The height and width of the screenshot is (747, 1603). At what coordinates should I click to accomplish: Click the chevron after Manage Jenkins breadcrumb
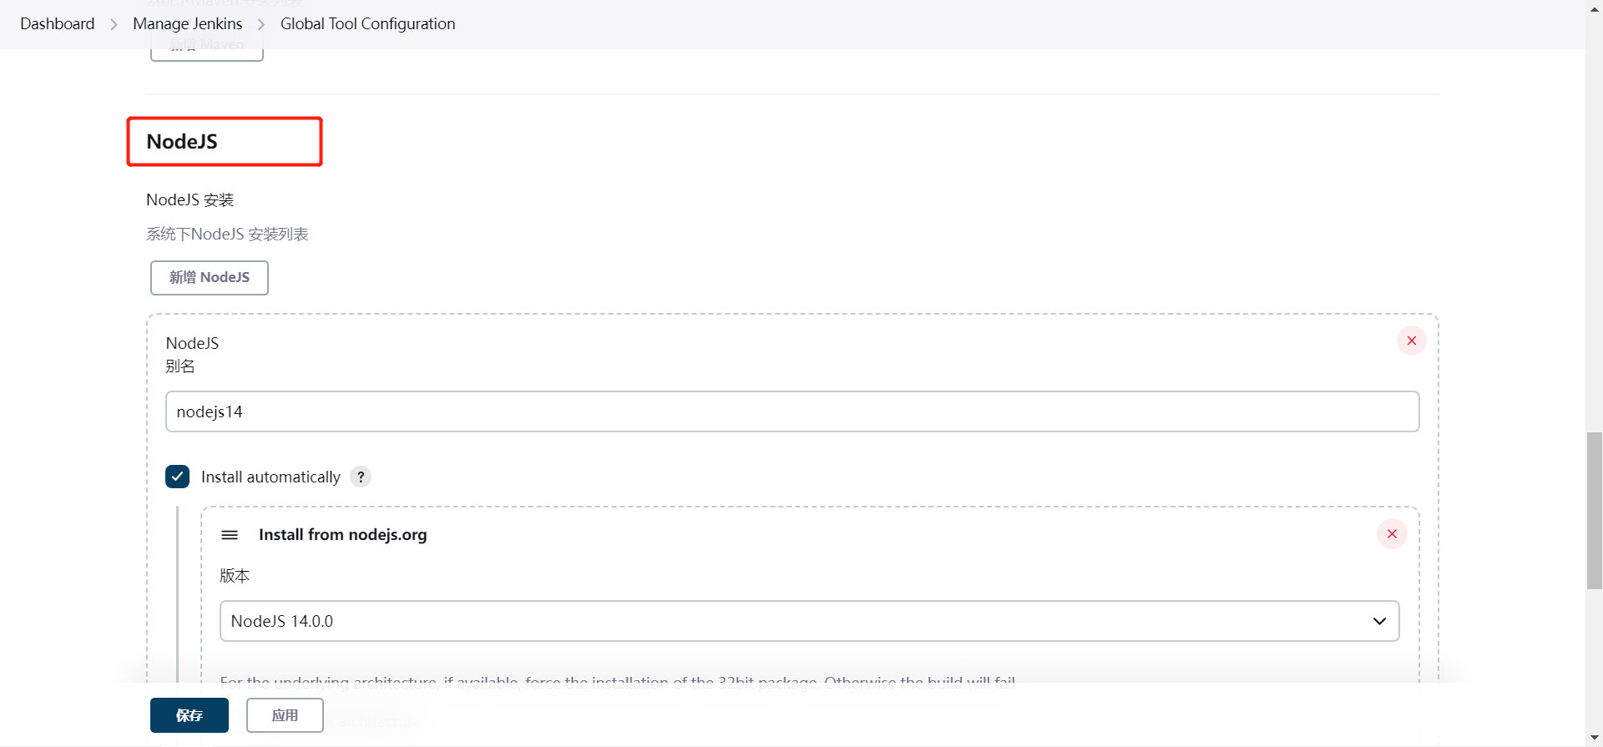coord(261,24)
